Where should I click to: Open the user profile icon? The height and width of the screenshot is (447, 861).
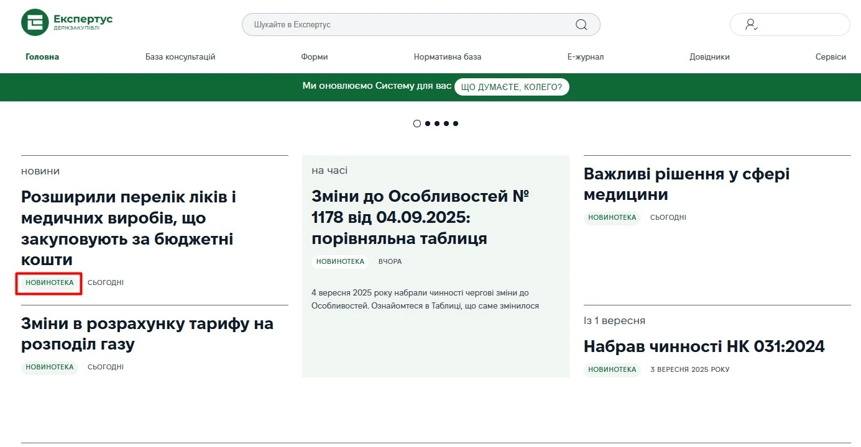click(x=751, y=25)
